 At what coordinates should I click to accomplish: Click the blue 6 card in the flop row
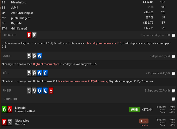(40, 56)
